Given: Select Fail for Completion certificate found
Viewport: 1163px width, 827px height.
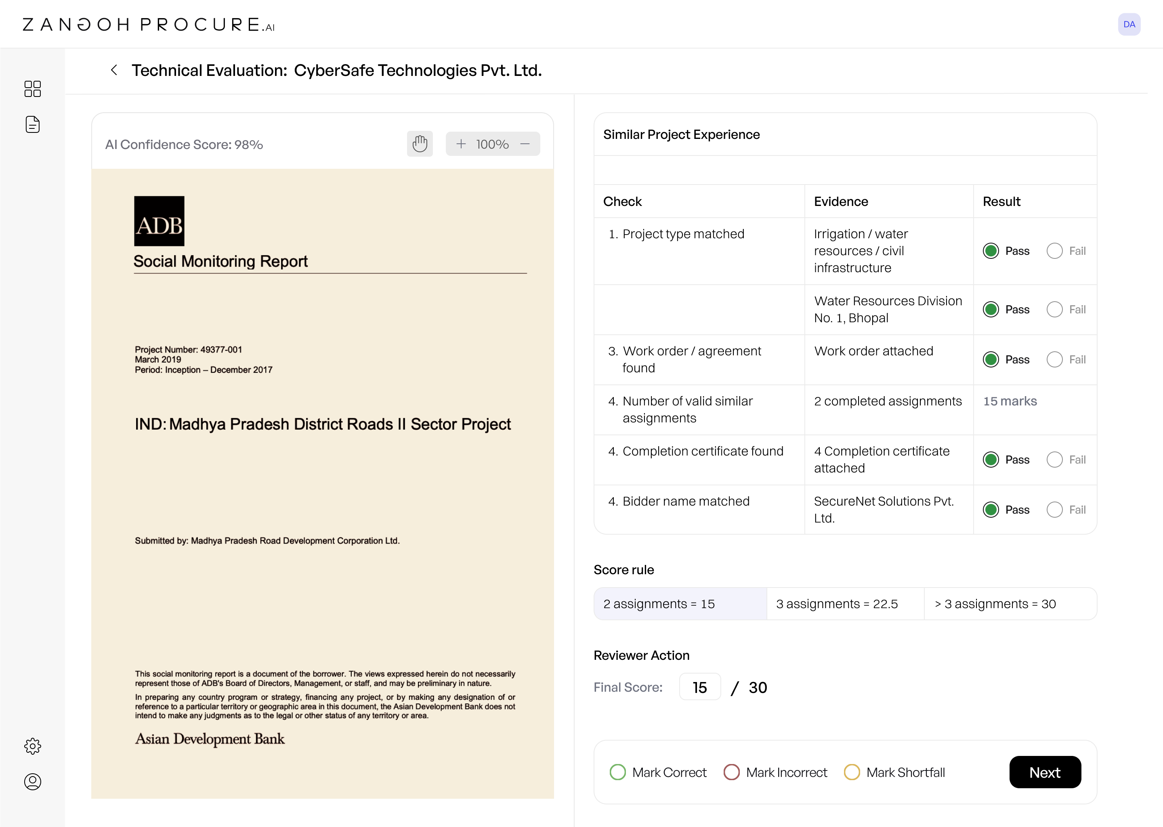Looking at the screenshot, I should point(1054,459).
